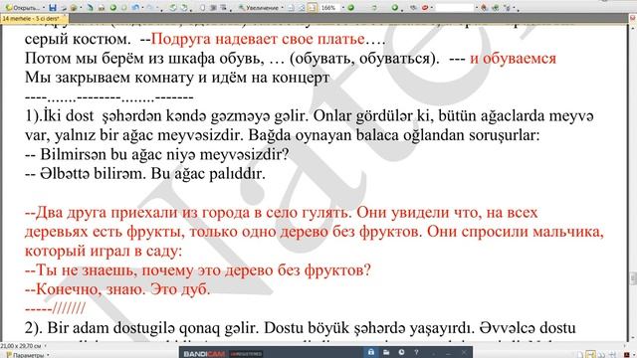Click the vertical scrollbar handle on the right

pyautogui.click(x=633, y=278)
